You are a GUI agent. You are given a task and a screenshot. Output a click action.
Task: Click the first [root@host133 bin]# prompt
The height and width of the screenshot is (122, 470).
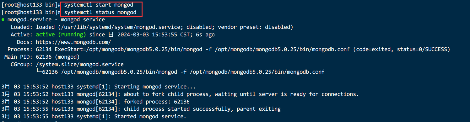(x=31, y=5)
